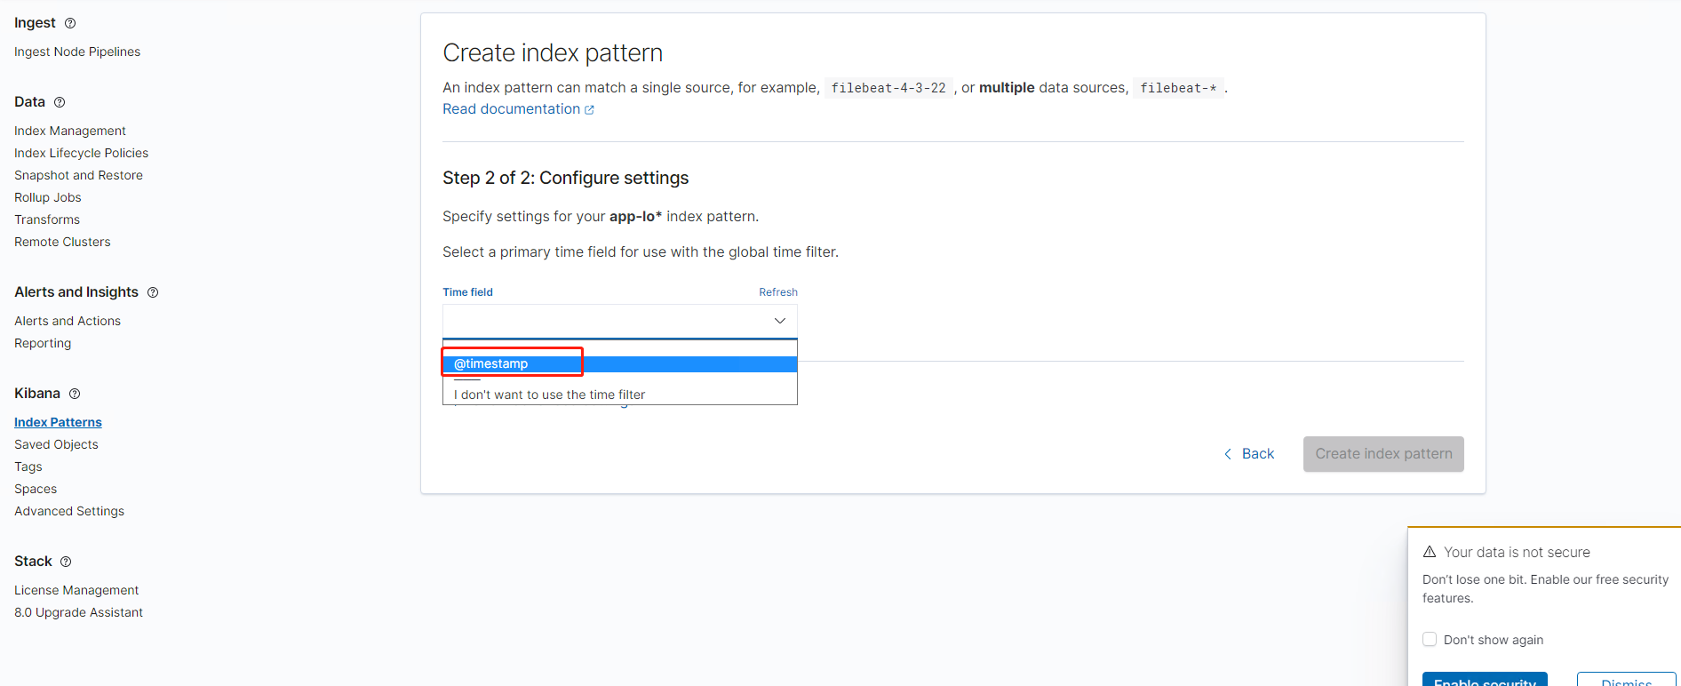Click the Alerts and Insights help icon

click(x=153, y=292)
